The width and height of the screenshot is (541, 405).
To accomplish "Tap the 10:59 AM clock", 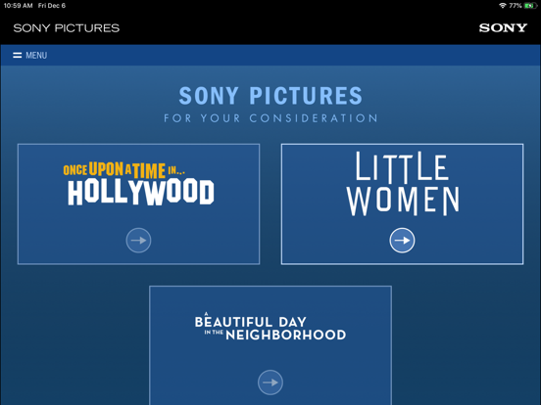I will point(18,6).
